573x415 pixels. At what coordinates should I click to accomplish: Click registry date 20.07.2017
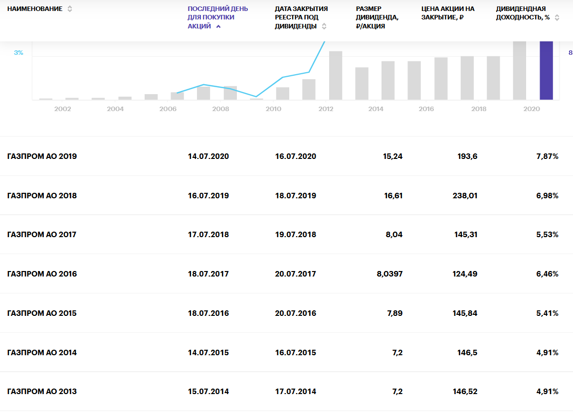click(x=296, y=274)
